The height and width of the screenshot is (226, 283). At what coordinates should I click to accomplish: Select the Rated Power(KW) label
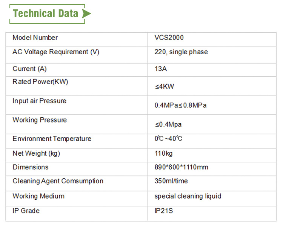point(40,82)
